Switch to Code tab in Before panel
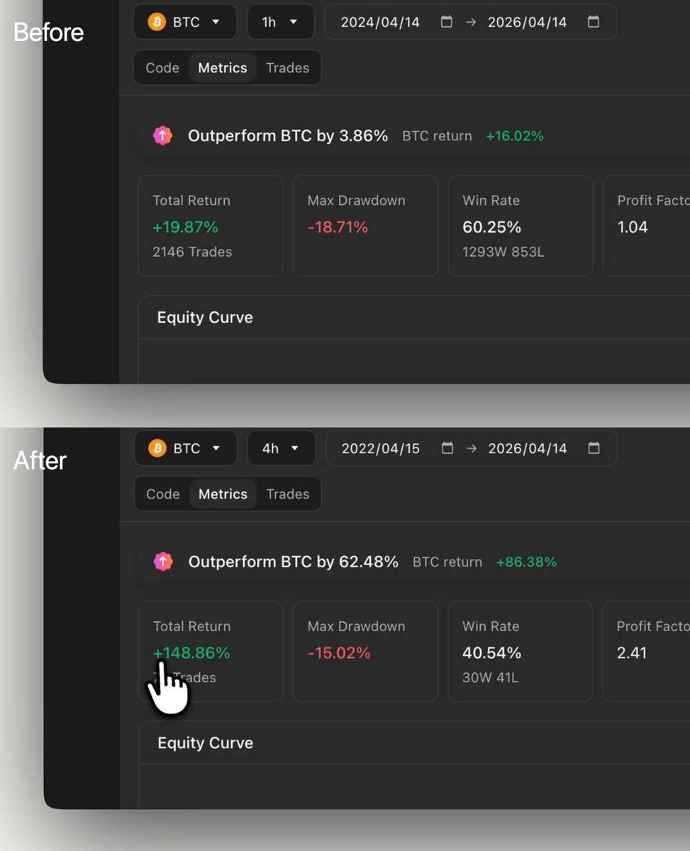The image size is (690, 851). [x=162, y=68]
